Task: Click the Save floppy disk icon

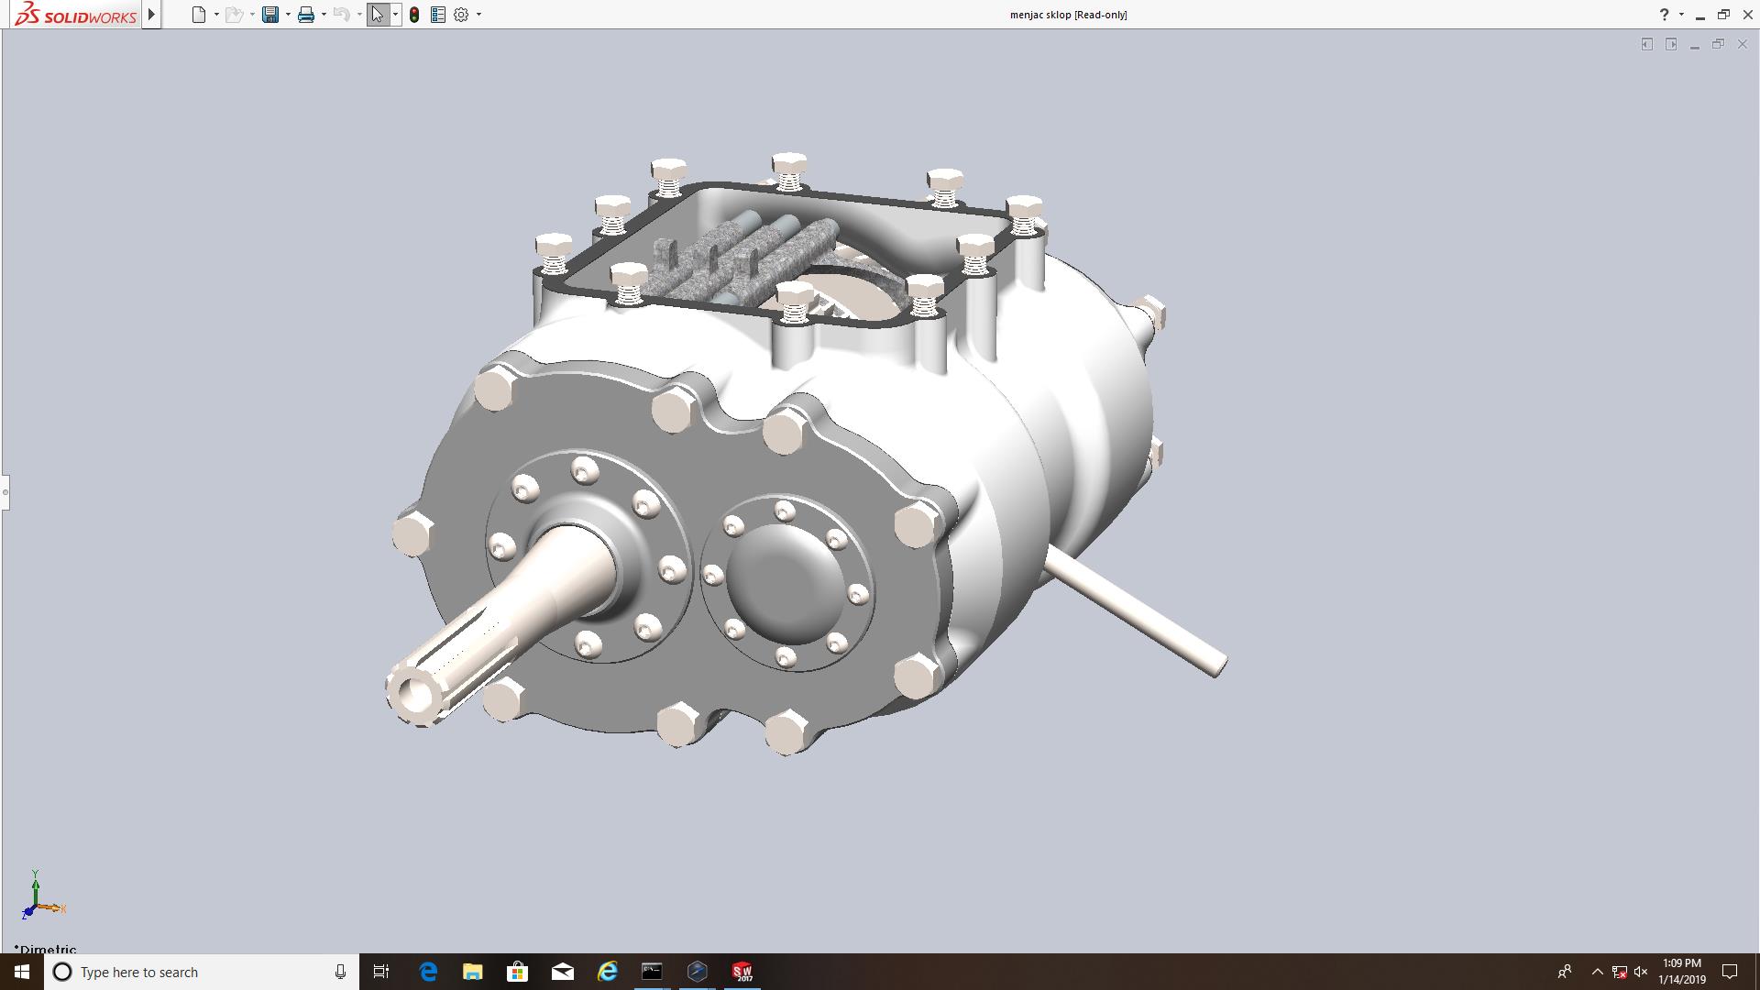Action: 269,15
